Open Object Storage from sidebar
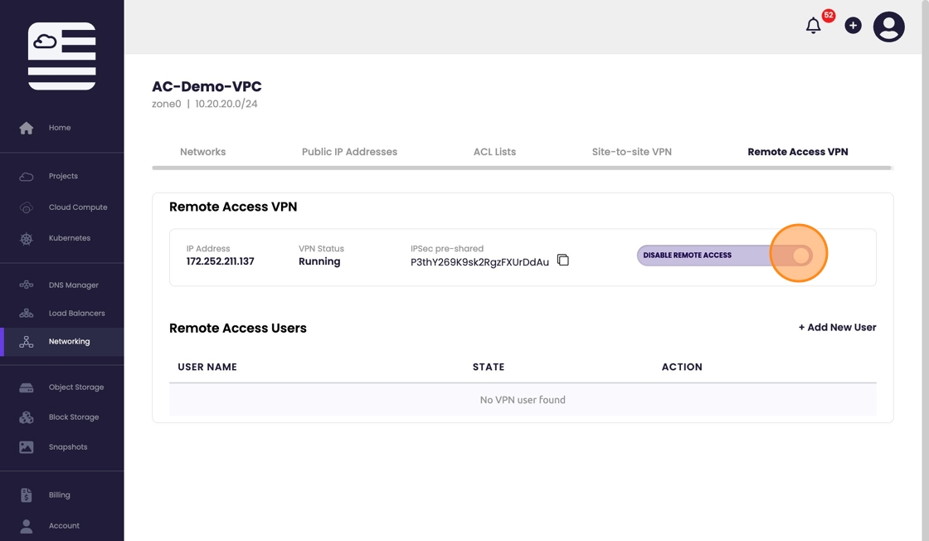The image size is (929, 541). pyautogui.click(x=75, y=387)
